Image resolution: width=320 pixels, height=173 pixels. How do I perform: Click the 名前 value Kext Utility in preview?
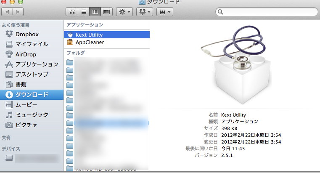pyautogui.click(x=233, y=115)
